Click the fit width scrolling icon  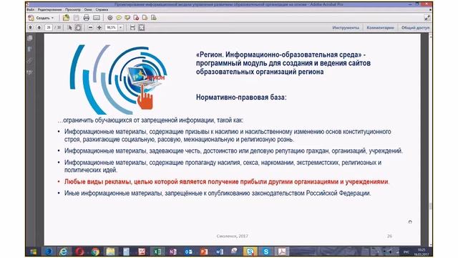coord(132,27)
